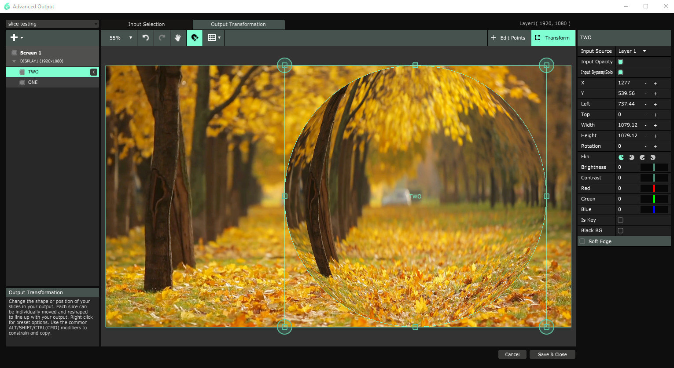Click the Brightness slider
Screen dimensions: 674x368
pos(654,167)
